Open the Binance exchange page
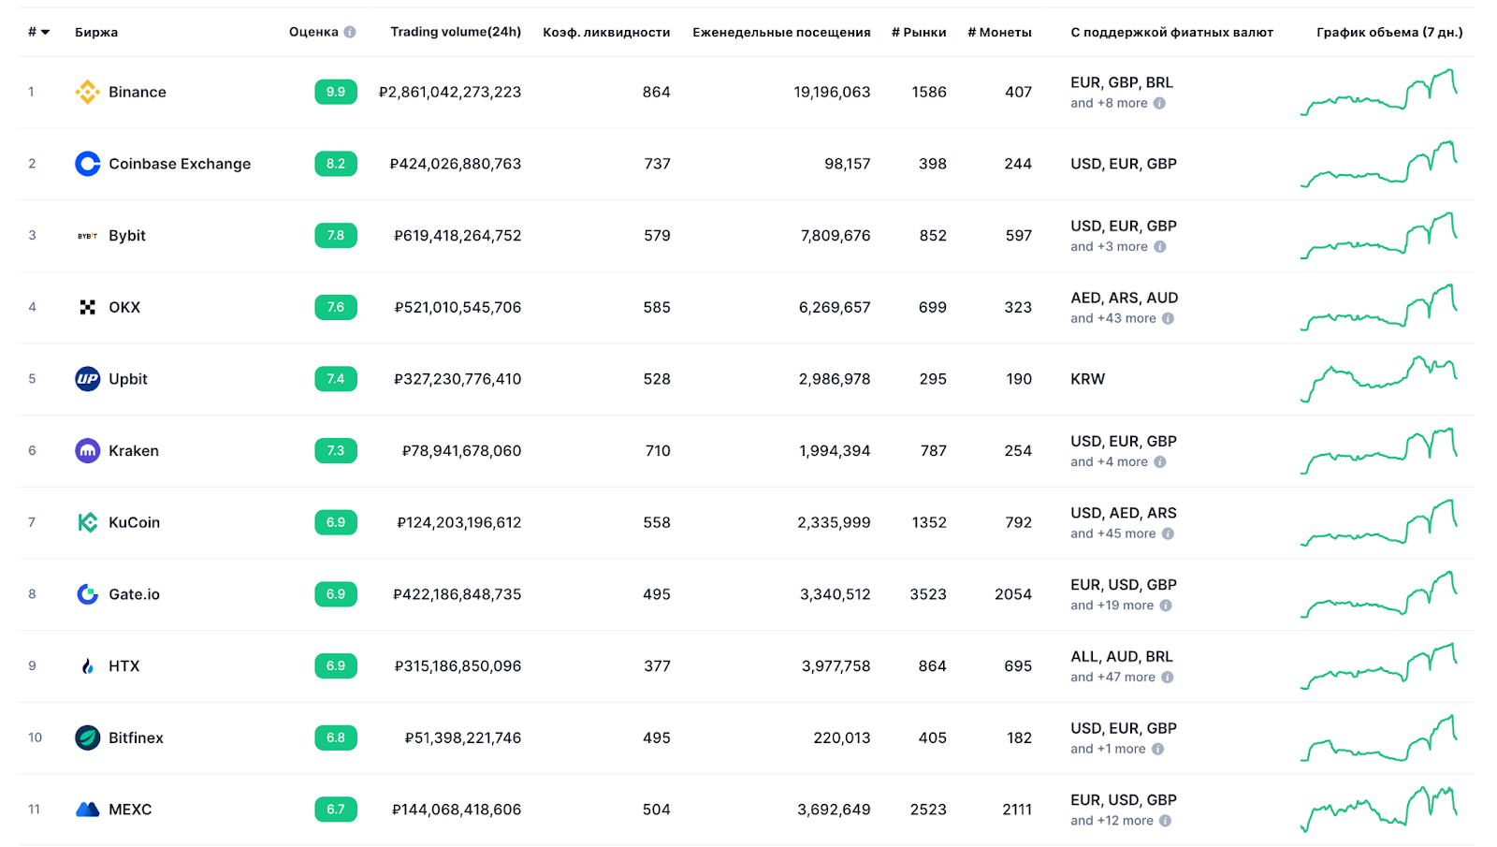This screenshot has height=847, width=1497. 138,92
